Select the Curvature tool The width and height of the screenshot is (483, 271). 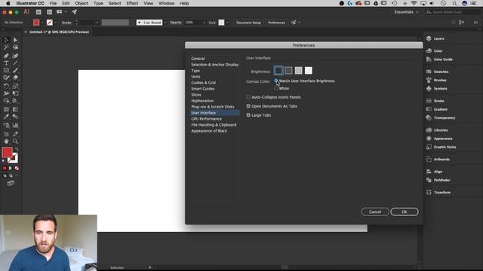click(x=15, y=56)
